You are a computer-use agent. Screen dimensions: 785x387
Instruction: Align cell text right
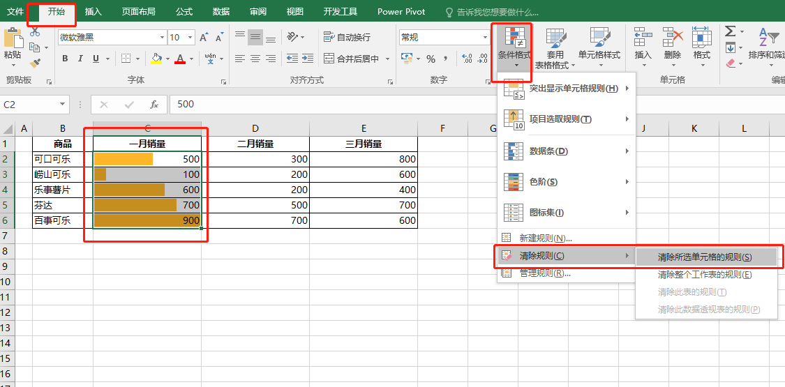click(x=271, y=59)
